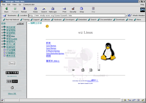The image size is (146, 103).
Task: Go to Home via toolbar icon
Action: [35, 9]
